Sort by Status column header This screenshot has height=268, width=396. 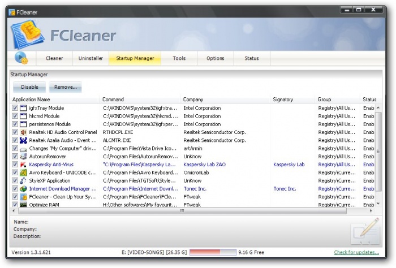pos(371,100)
